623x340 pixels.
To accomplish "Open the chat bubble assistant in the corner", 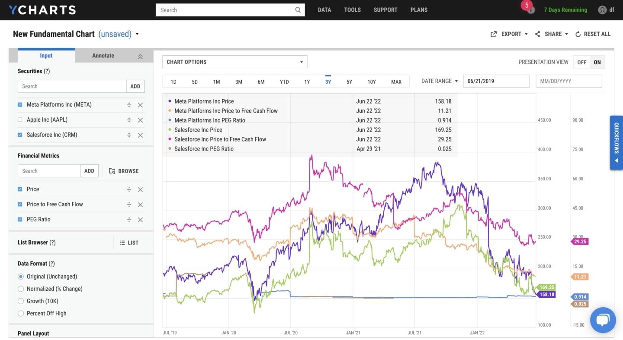I will (x=603, y=320).
